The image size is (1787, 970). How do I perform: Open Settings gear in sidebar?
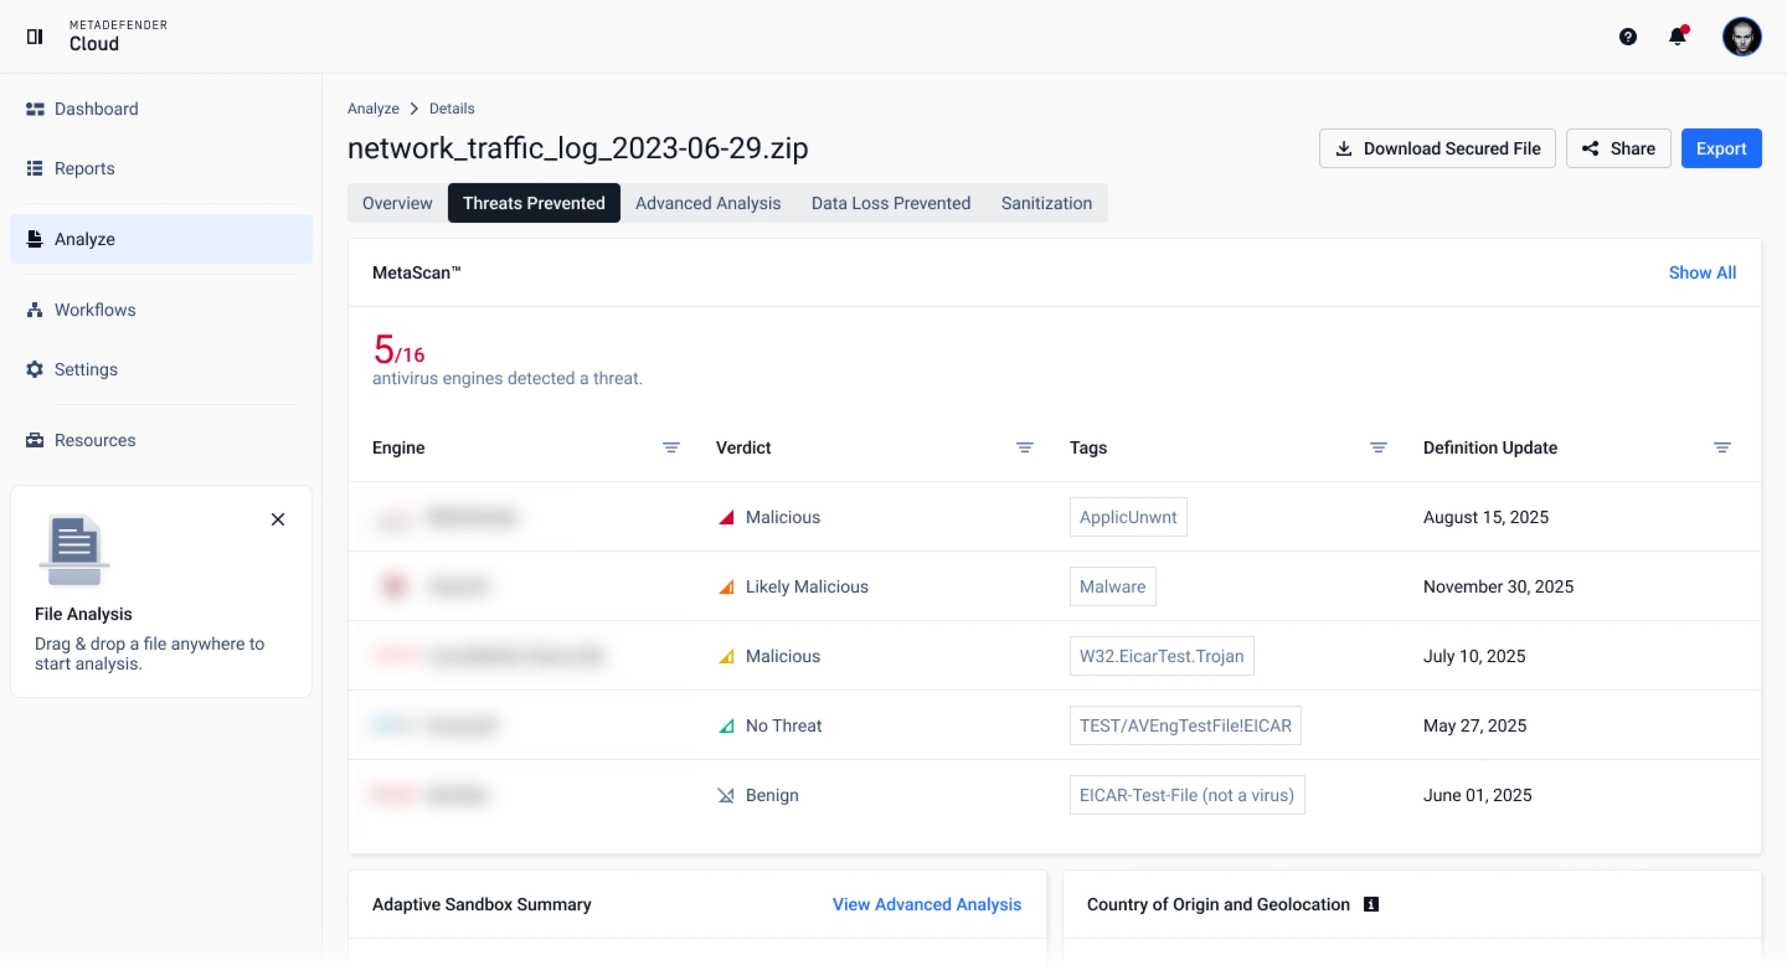pos(35,370)
